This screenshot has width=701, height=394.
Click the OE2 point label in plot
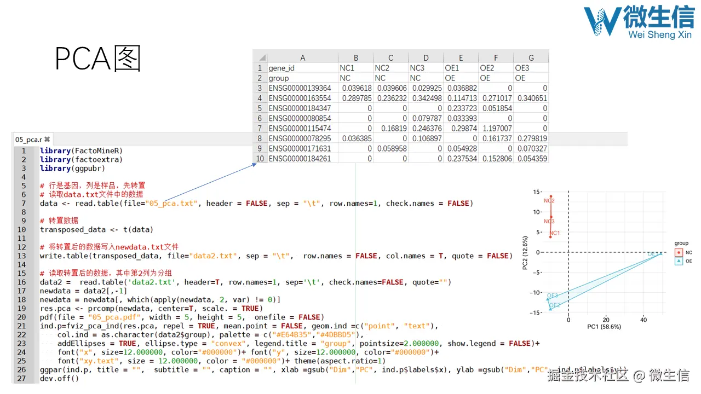pos(554,305)
